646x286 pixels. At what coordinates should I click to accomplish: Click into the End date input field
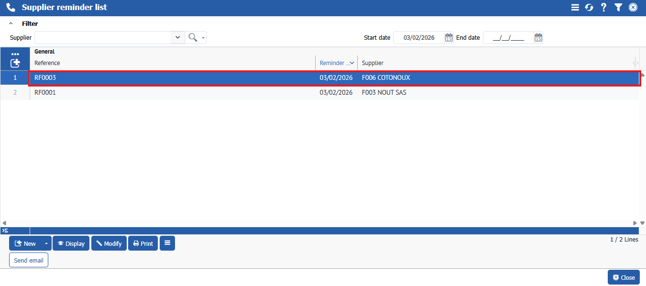(x=508, y=38)
